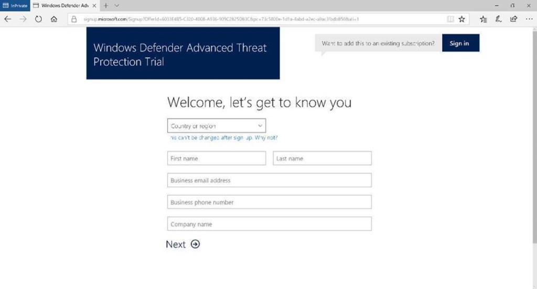This screenshot has width=537, height=289.
Task: Click the Next circled arrow icon
Action: (195, 244)
